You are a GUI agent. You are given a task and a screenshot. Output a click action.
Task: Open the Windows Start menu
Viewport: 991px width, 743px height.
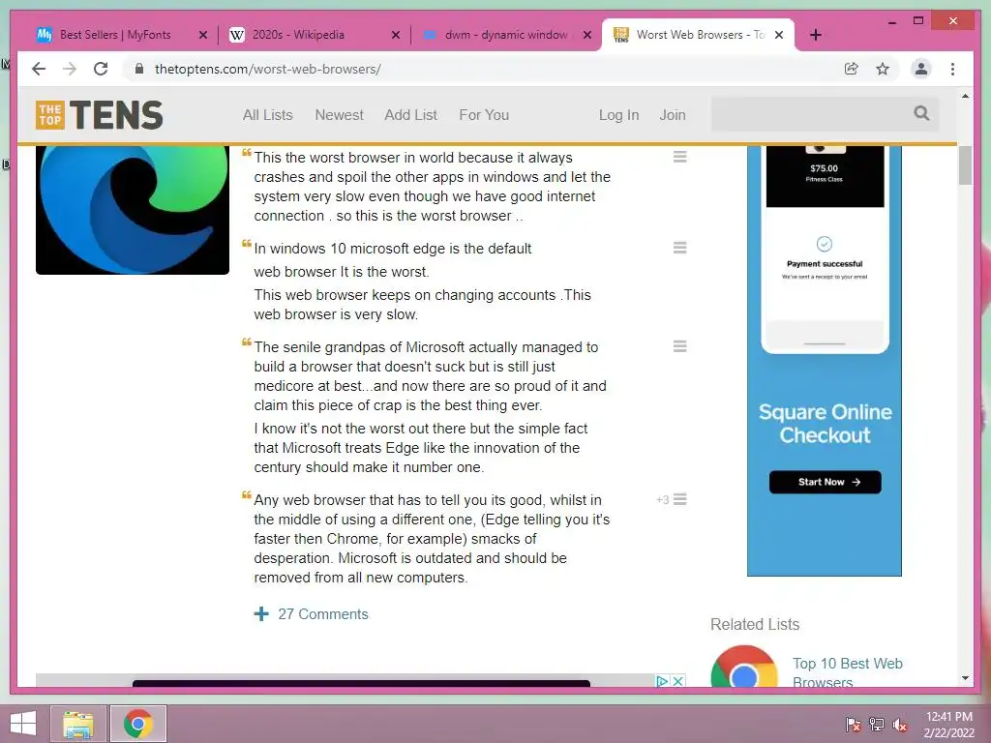pos(23,724)
